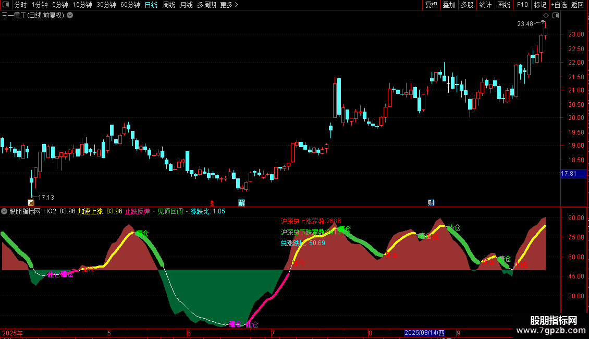The image size is (589, 339).
Task: Click the red S event marker
Action: 212,203
